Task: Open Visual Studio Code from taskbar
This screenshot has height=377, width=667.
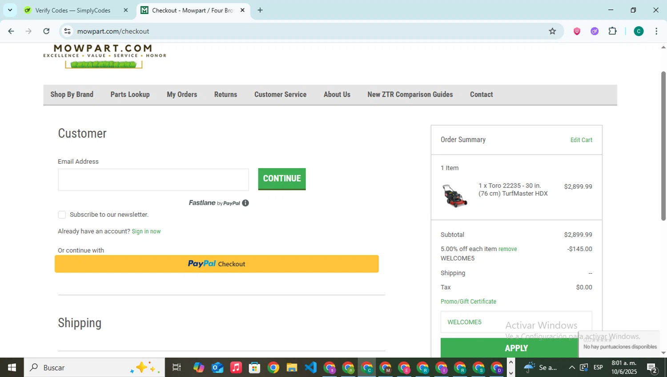Action: 310,368
